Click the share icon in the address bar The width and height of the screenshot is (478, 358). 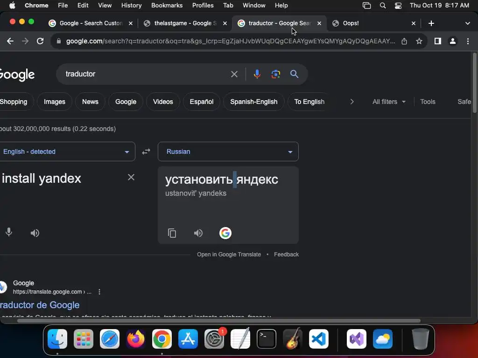point(404,41)
